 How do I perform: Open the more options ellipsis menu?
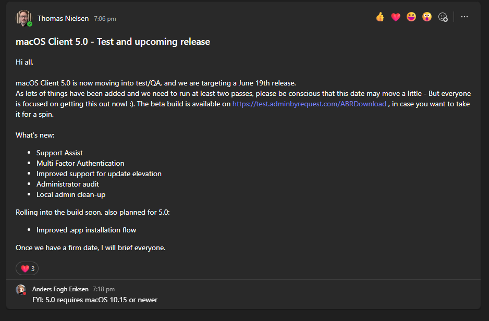tap(464, 17)
